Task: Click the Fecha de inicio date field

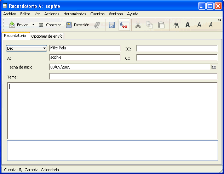Action: coord(130,67)
